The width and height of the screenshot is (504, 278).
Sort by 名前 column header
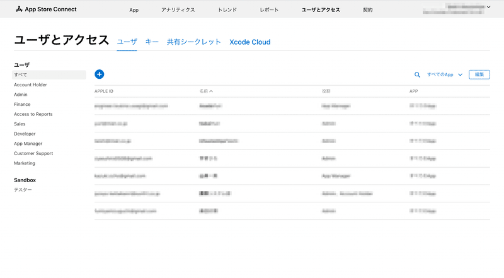[206, 91]
